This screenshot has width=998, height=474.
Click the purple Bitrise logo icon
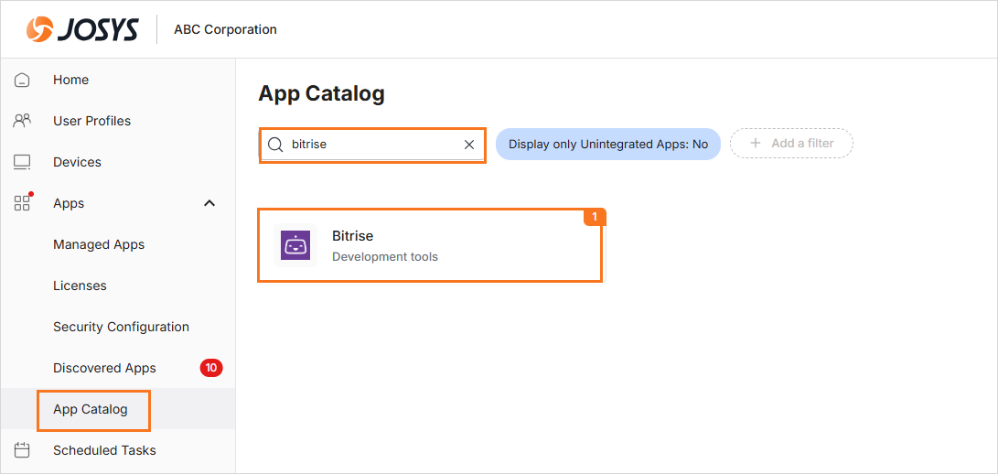[x=295, y=245]
